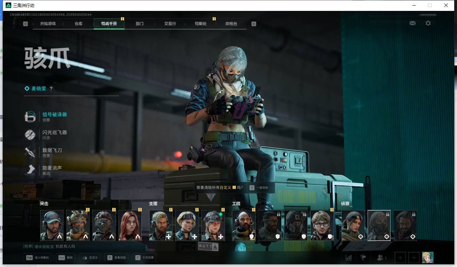This screenshot has height=267, width=457.
Task: Open the 交易行 tab
Action: tap(170, 24)
